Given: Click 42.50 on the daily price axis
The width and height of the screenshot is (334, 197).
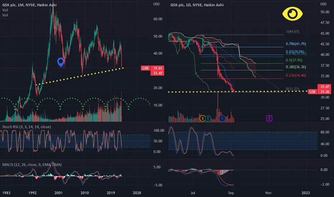Looking at the screenshot, I should tap(325, 44).
